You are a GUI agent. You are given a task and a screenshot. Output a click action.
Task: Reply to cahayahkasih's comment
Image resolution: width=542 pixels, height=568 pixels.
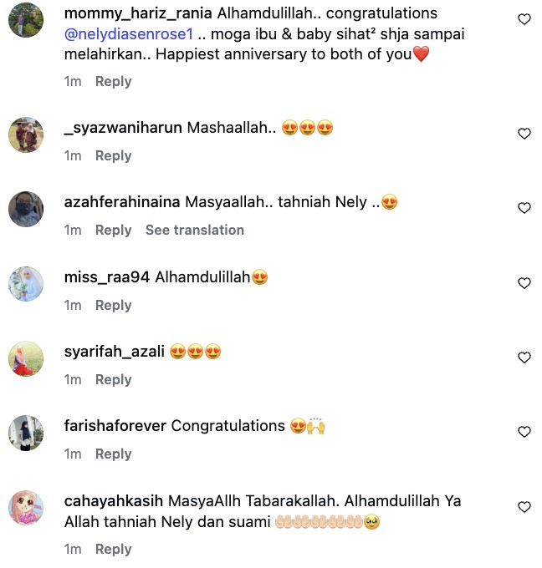click(x=113, y=549)
